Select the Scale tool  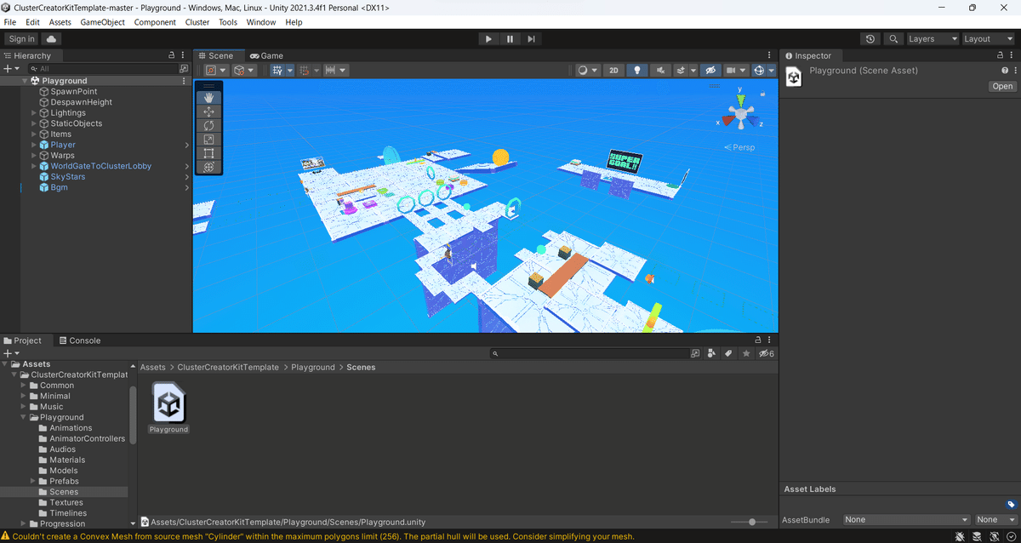[209, 140]
